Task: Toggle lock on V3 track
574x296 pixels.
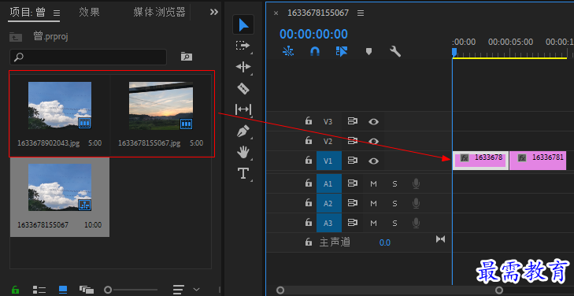Action: click(x=309, y=121)
